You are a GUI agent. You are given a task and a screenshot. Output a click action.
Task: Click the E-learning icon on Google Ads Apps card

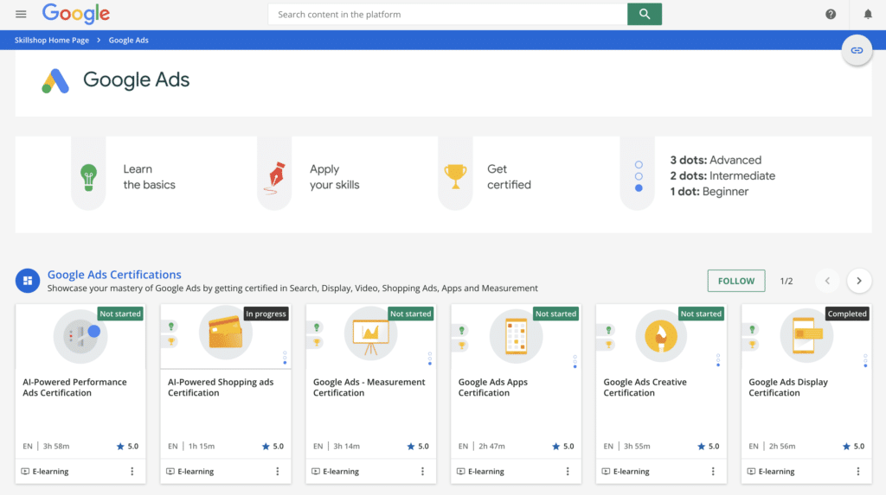point(461,472)
